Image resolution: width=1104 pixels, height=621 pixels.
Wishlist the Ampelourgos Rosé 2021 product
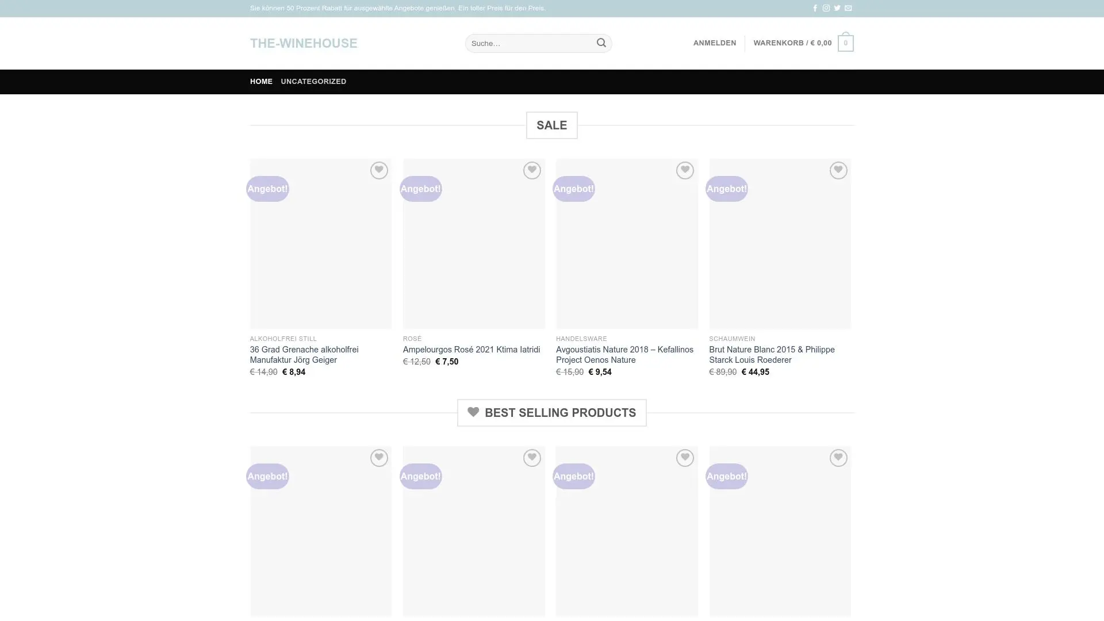[531, 170]
